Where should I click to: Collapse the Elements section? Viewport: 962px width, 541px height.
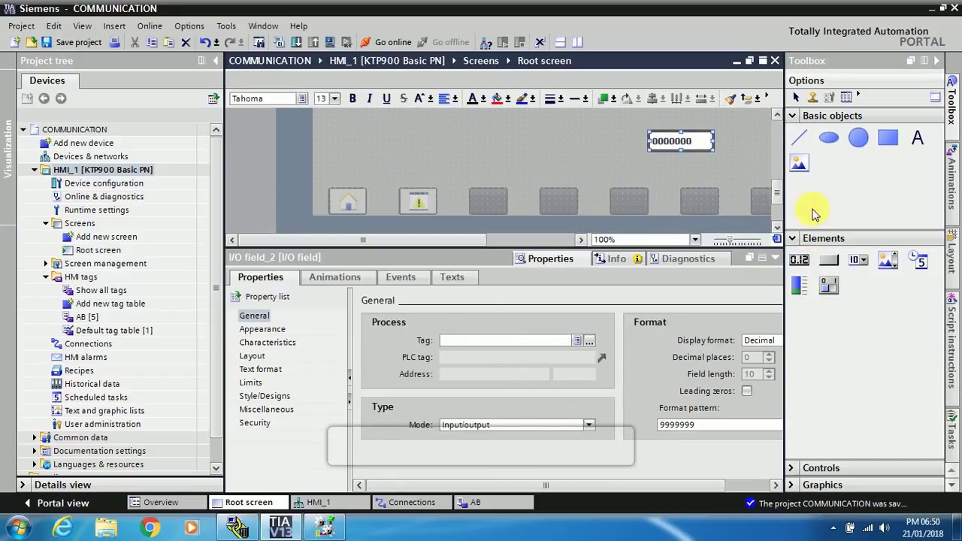tap(792, 238)
